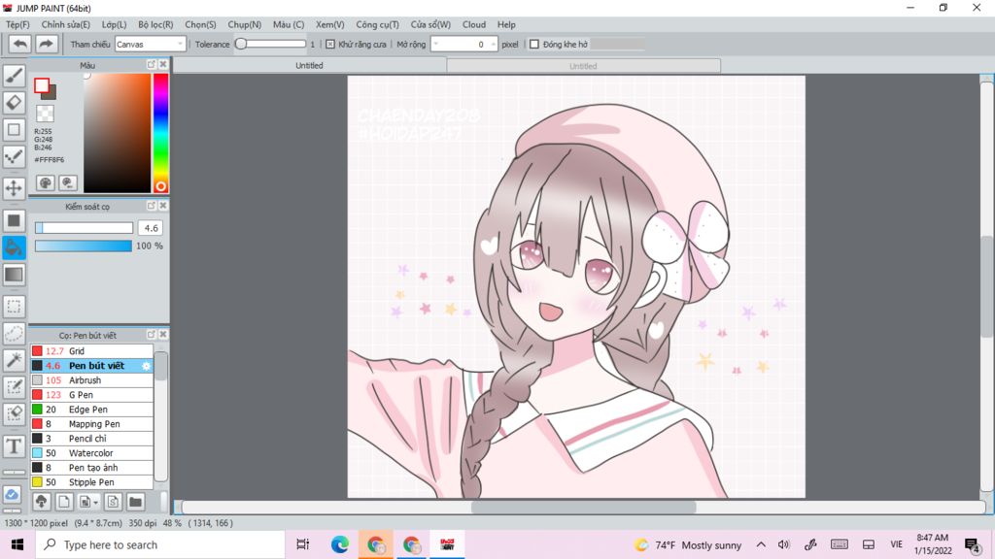The height and width of the screenshot is (559, 995).
Task: Select the rectangular Selection tool
Action: point(14,307)
